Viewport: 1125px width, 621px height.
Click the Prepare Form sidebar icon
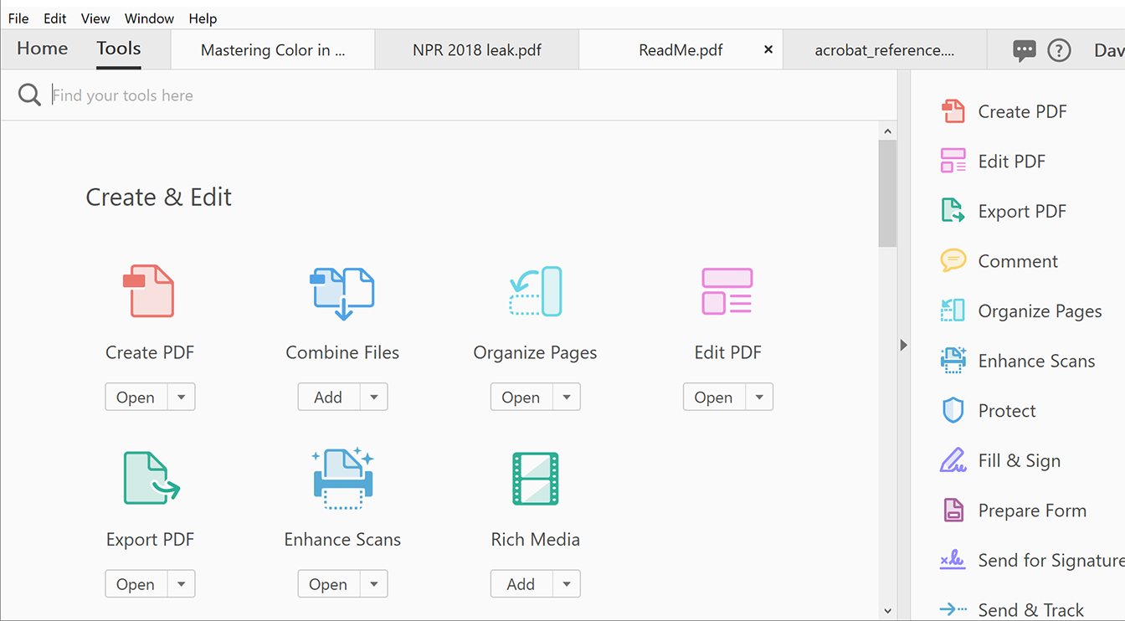pyautogui.click(x=953, y=511)
